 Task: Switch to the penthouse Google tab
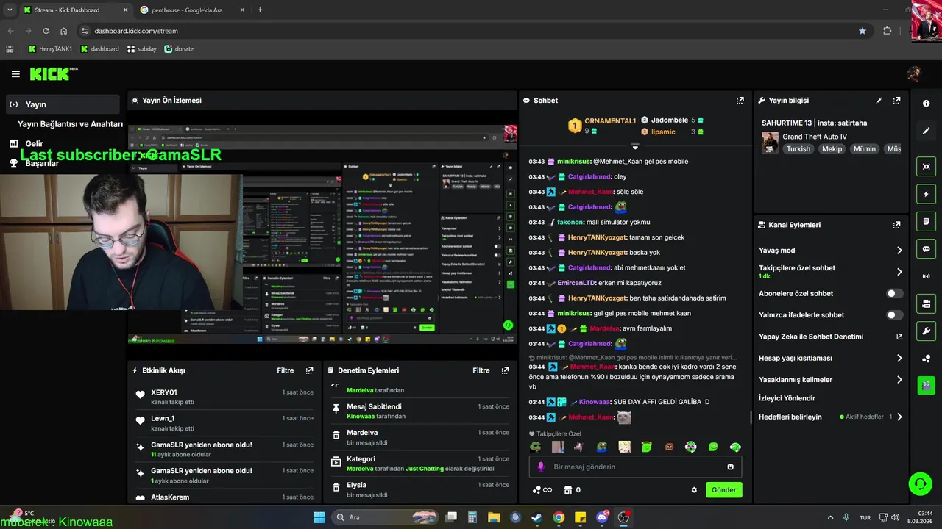pos(191,10)
